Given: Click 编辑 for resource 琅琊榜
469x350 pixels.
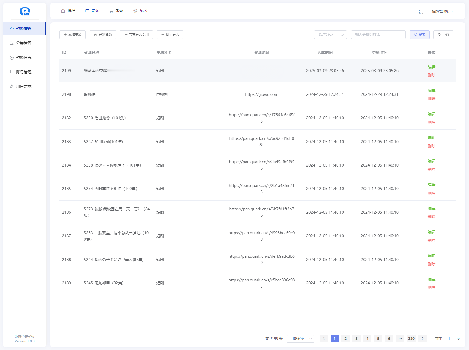Looking at the screenshot, I should [431, 90].
